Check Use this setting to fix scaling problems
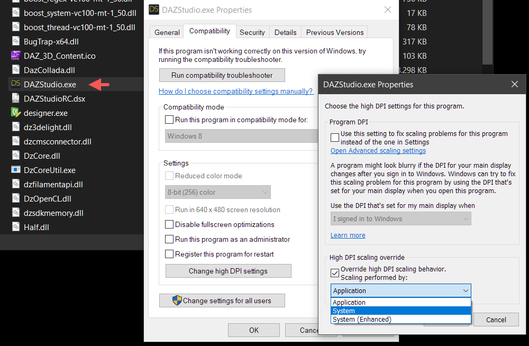This screenshot has height=346, width=529. (x=335, y=138)
